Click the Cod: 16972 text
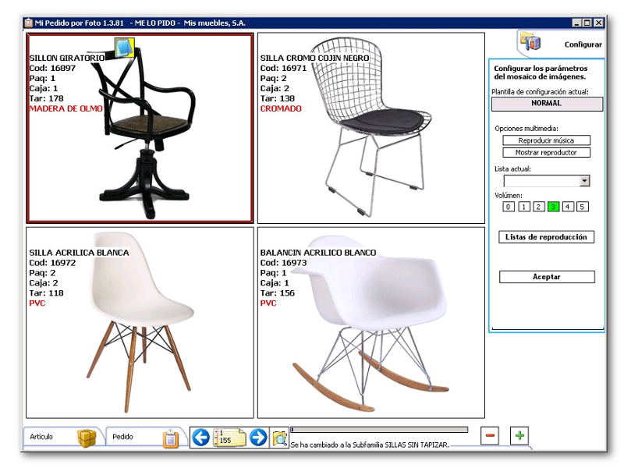This screenshot has height=468, width=624. tap(52, 263)
